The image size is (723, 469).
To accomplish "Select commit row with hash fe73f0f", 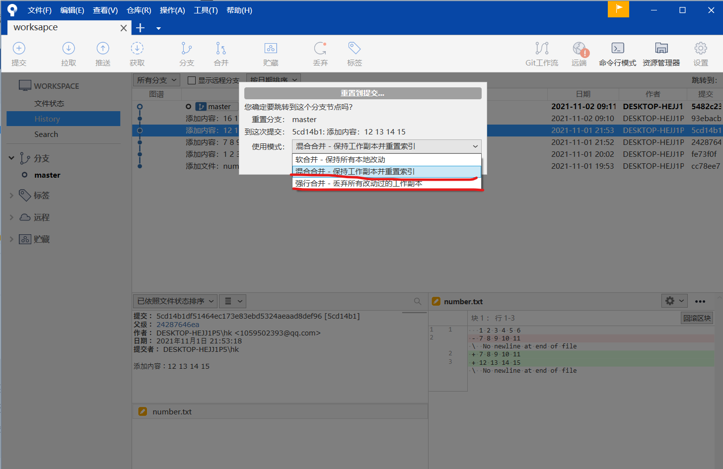I will coord(427,154).
